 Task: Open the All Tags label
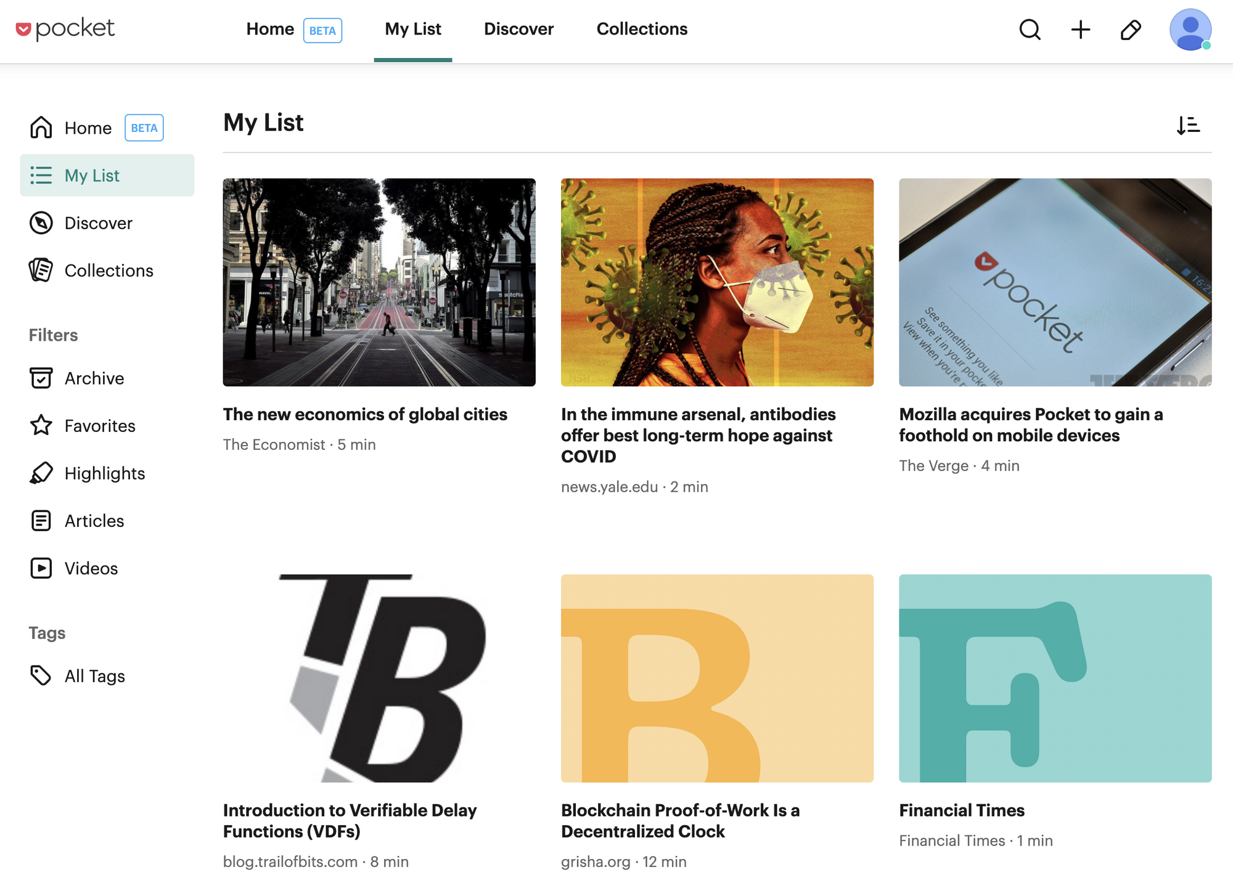95,676
